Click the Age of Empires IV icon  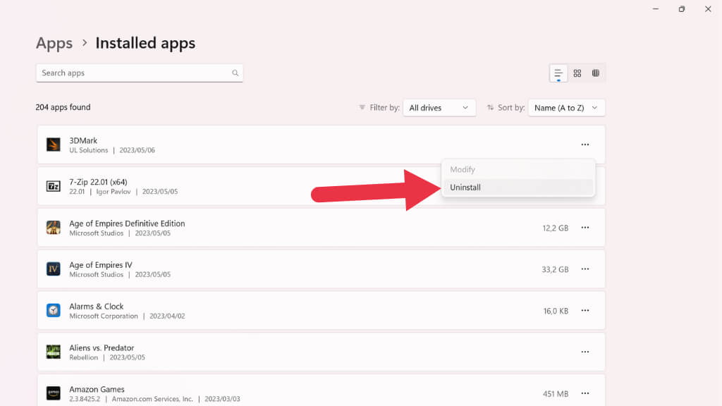pos(54,269)
